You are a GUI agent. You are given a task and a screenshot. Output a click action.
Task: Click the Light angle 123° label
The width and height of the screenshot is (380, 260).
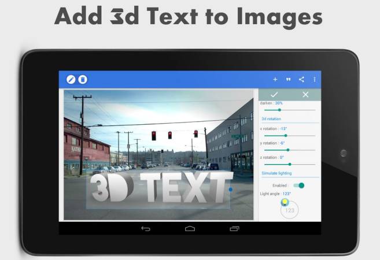pos(275,194)
